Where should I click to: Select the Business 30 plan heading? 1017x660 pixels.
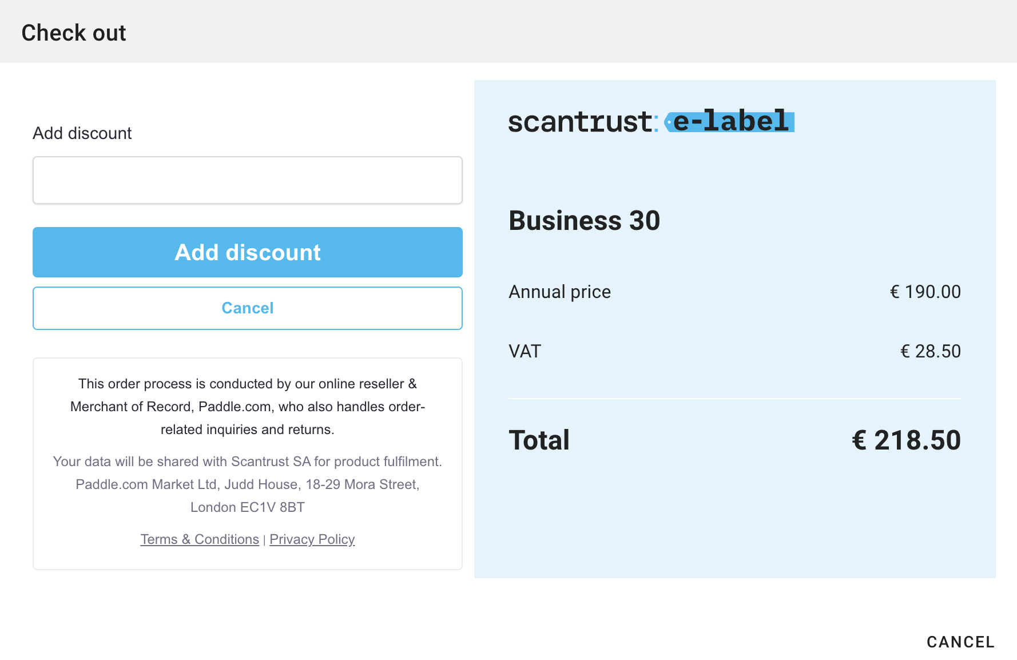[x=585, y=220]
